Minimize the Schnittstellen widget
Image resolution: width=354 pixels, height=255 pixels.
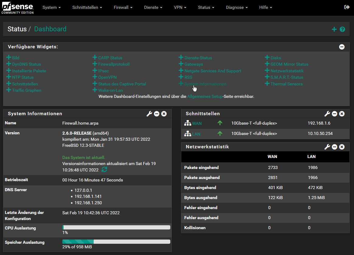point(335,114)
